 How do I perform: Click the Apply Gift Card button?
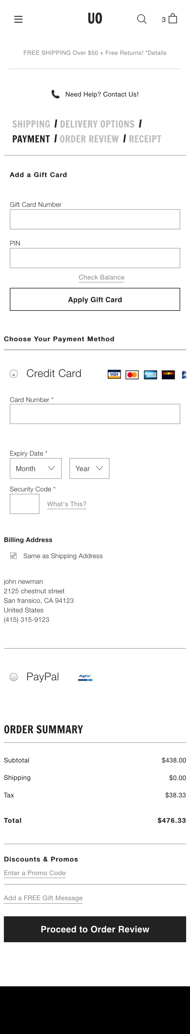[95, 299]
